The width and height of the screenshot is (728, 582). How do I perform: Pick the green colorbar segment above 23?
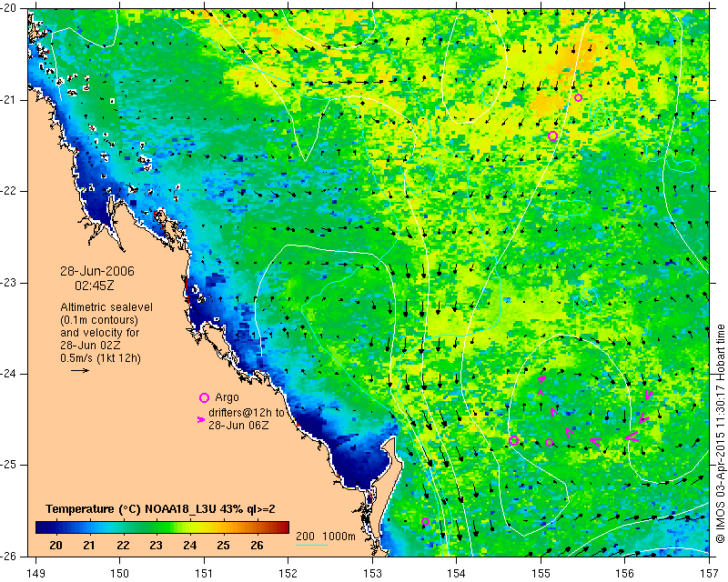(x=157, y=527)
